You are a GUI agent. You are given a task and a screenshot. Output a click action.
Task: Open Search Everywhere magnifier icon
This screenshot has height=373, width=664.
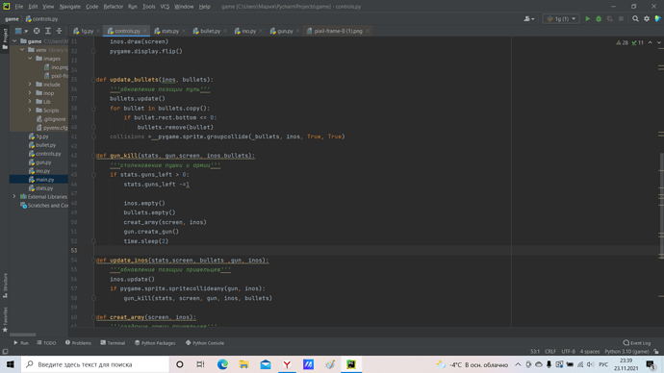pyautogui.click(x=635, y=18)
